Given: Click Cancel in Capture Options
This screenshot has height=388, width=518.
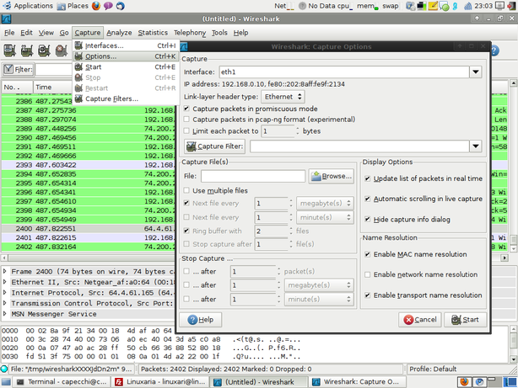Looking at the screenshot, I should click(x=420, y=320).
